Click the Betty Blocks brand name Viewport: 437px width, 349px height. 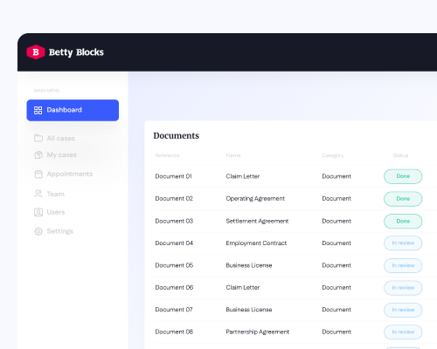pyautogui.click(x=76, y=52)
